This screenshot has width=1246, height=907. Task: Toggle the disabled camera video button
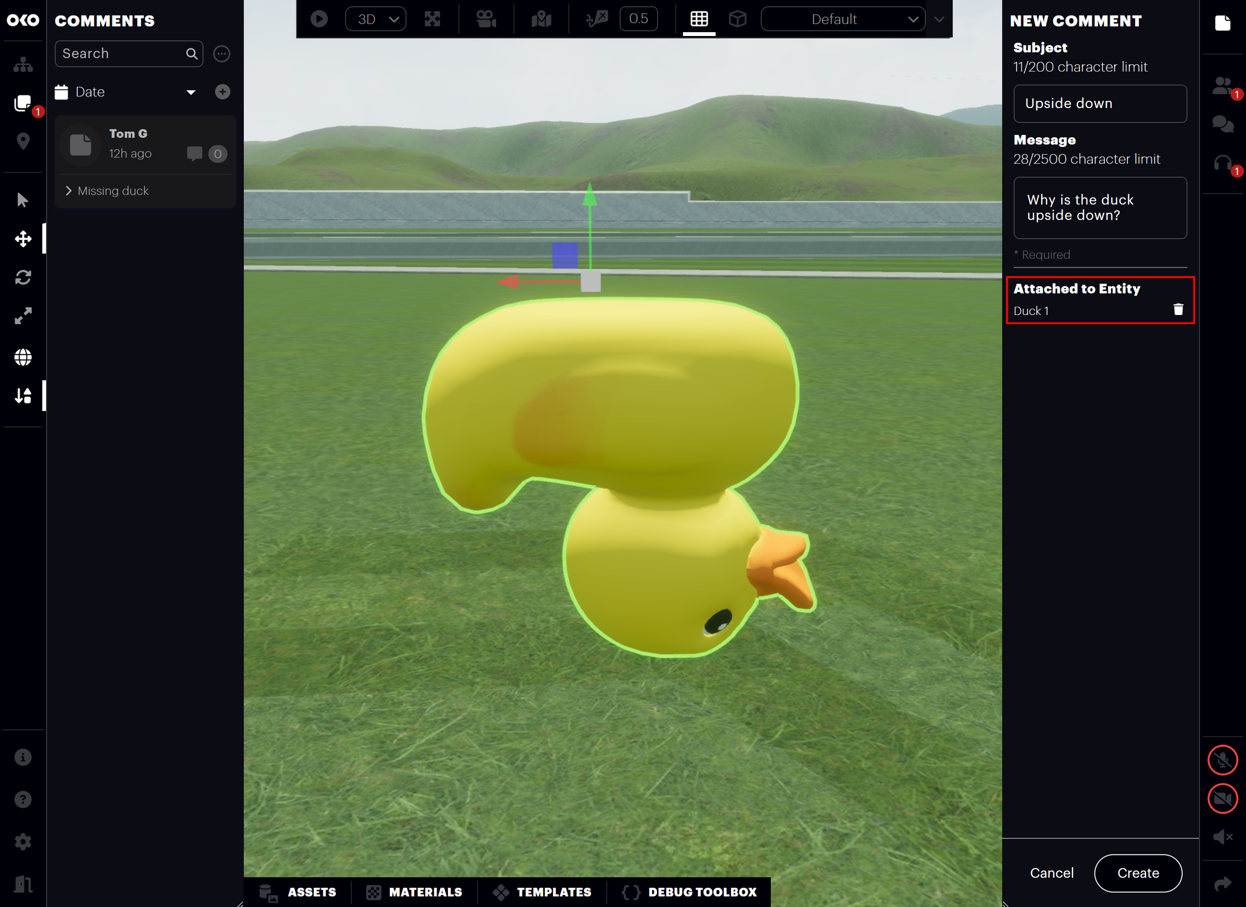tap(1222, 799)
